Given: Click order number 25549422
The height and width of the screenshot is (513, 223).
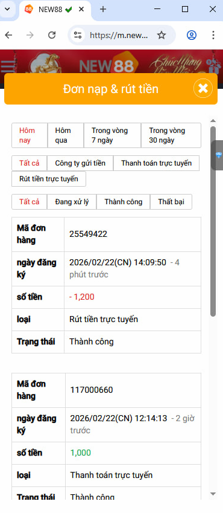Looking at the screenshot, I should point(88,234).
